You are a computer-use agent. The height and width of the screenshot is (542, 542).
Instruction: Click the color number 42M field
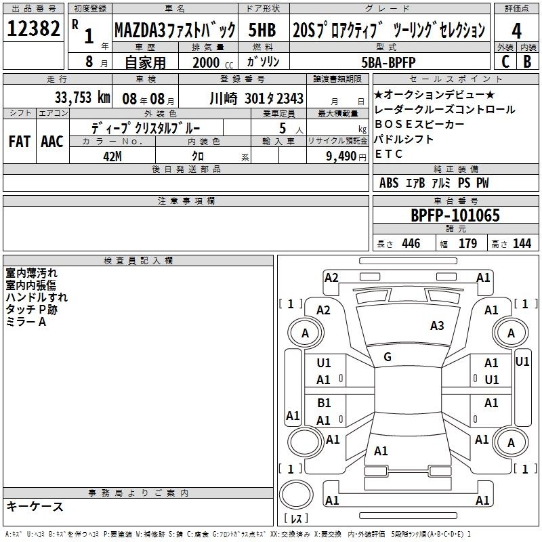click(x=111, y=156)
